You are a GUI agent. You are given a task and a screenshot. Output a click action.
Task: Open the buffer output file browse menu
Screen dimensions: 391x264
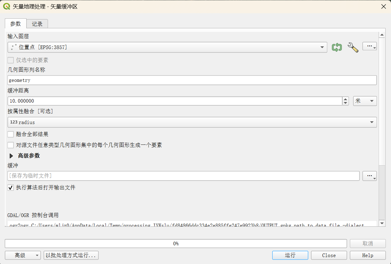point(370,176)
